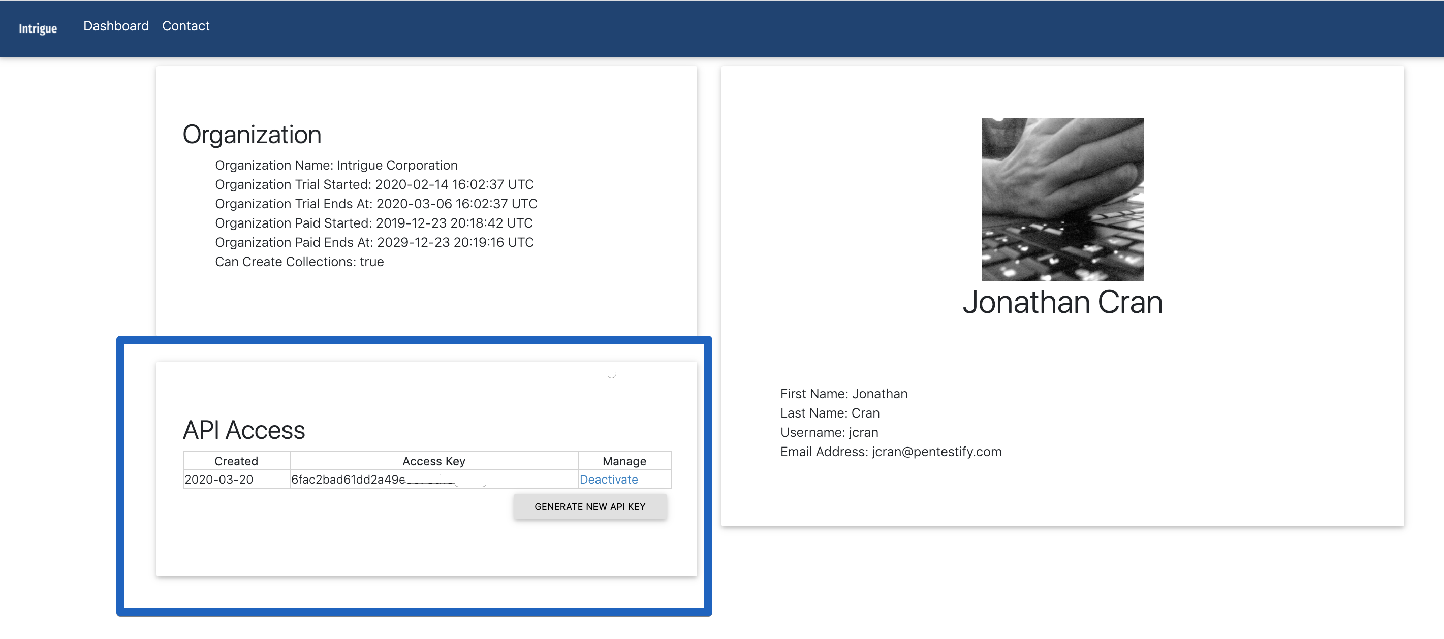
Task: Click the Username jcran line
Action: [829, 432]
